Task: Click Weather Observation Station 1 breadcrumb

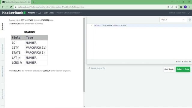Action: pyautogui.click(x=69, y=13)
